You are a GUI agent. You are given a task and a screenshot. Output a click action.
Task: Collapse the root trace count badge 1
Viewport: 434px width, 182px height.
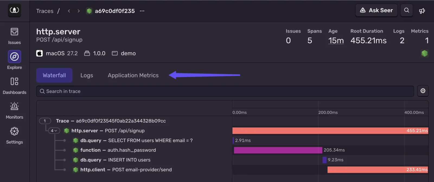(45, 121)
